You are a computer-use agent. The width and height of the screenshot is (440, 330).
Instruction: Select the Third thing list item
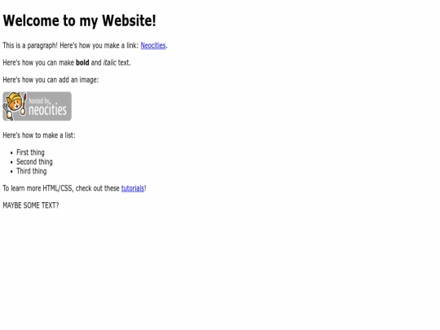(x=32, y=171)
